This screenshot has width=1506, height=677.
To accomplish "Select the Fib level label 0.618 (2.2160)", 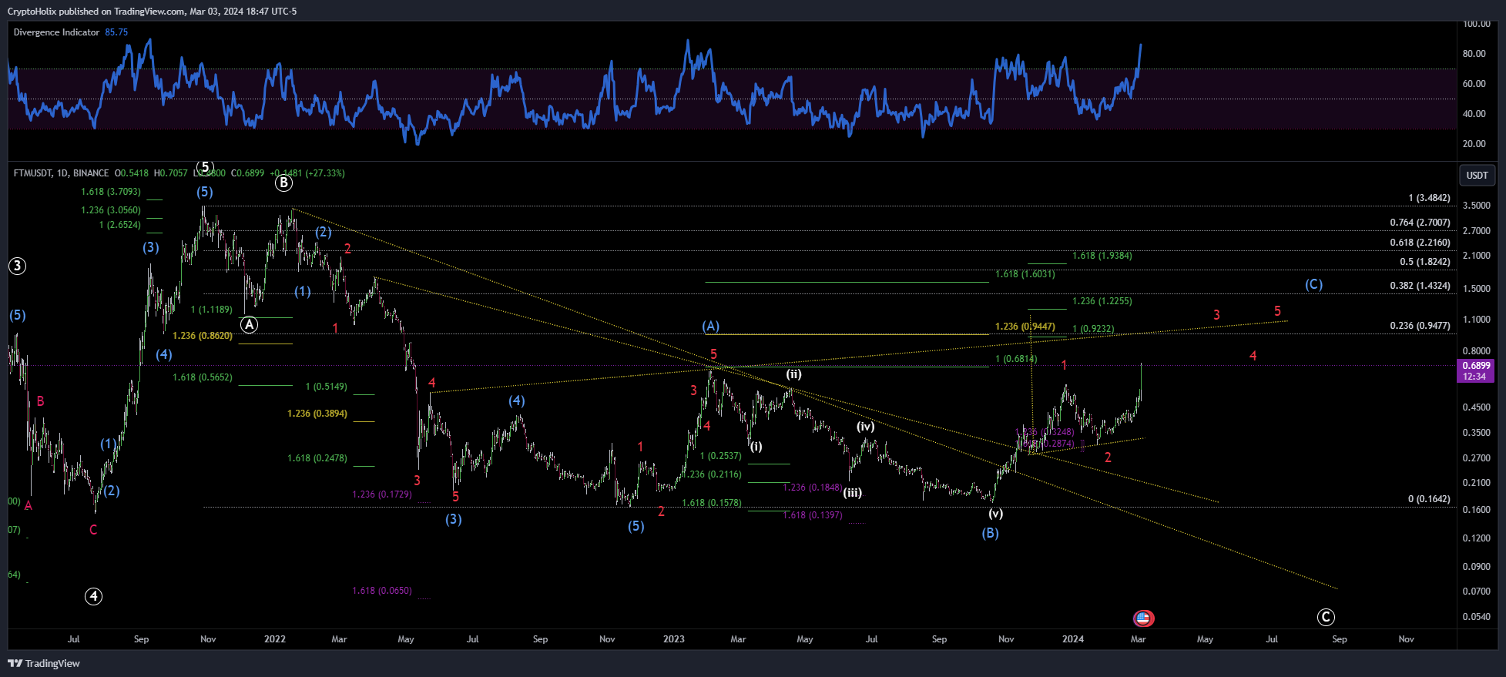I will tap(1420, 243).
